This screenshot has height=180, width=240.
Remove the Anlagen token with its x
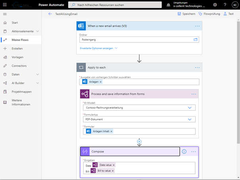pyautogui.click(x=100, y=82)
